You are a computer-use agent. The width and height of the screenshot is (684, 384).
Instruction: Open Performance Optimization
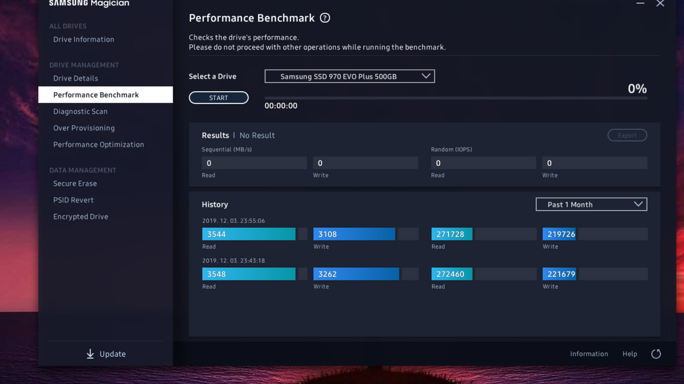pyautogui.click(x=99, y=145)
